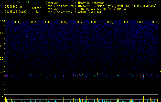Click the "Receiving antenna" label
The image size is (161, 102).
pyautogui.click(x=59, y=12)
